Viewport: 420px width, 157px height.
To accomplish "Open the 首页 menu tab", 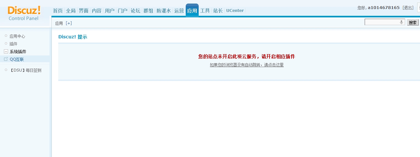I will pos(58,11).
